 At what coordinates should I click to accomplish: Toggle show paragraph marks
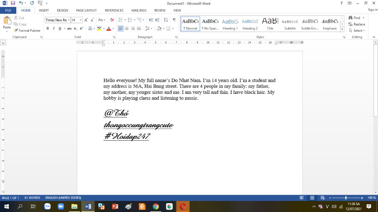[174, 20]
